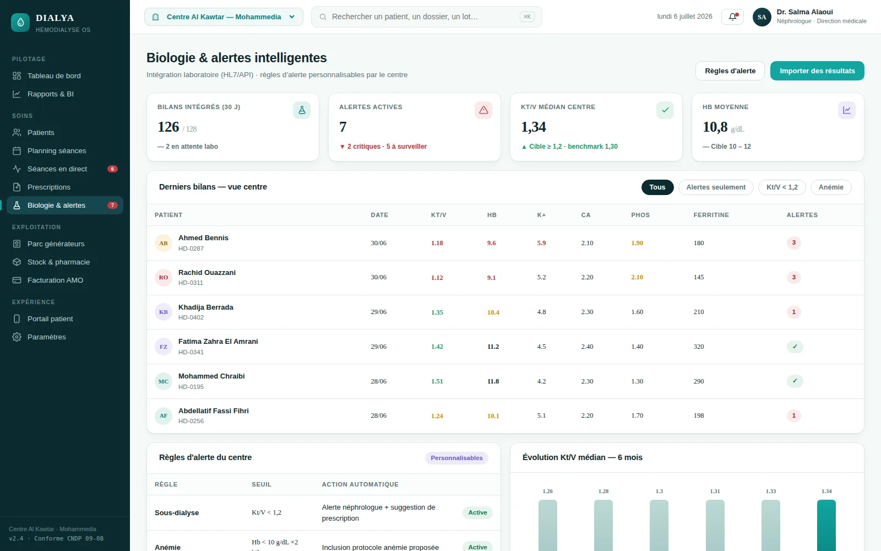Click the building icon in centre selector
881x551 pixels.
click(156, 17)
